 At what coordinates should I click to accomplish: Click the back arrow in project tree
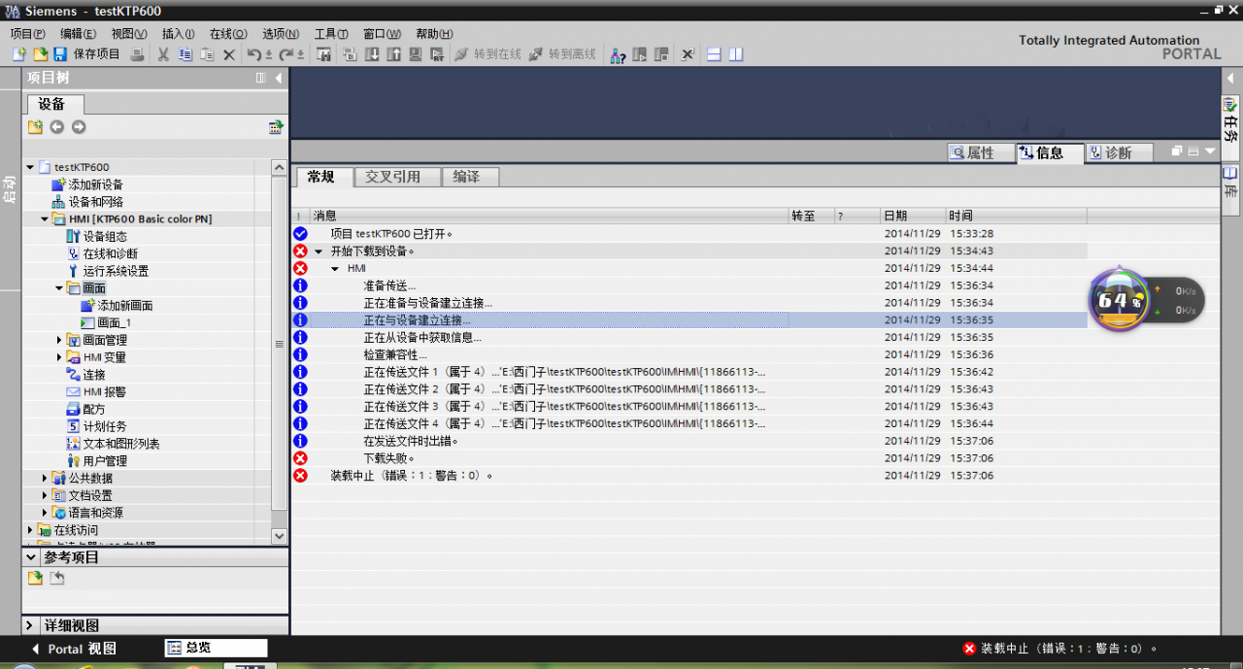(x=57, y=127)
